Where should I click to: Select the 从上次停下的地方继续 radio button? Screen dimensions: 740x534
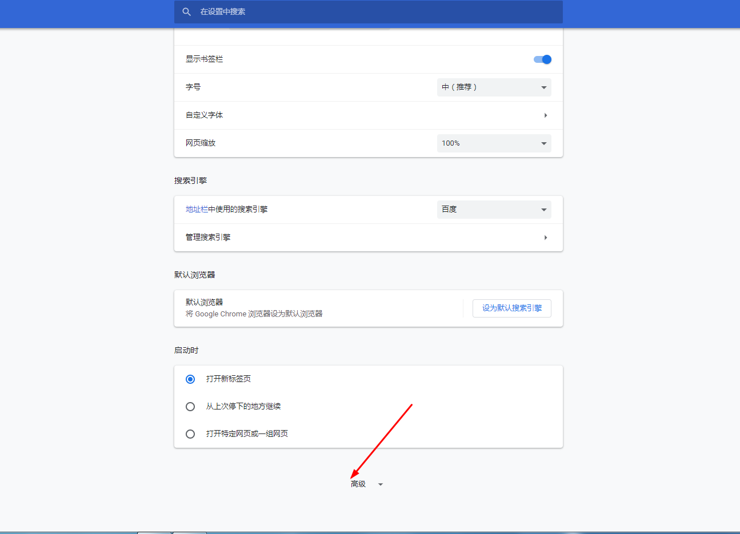click(x=190, y=407)
